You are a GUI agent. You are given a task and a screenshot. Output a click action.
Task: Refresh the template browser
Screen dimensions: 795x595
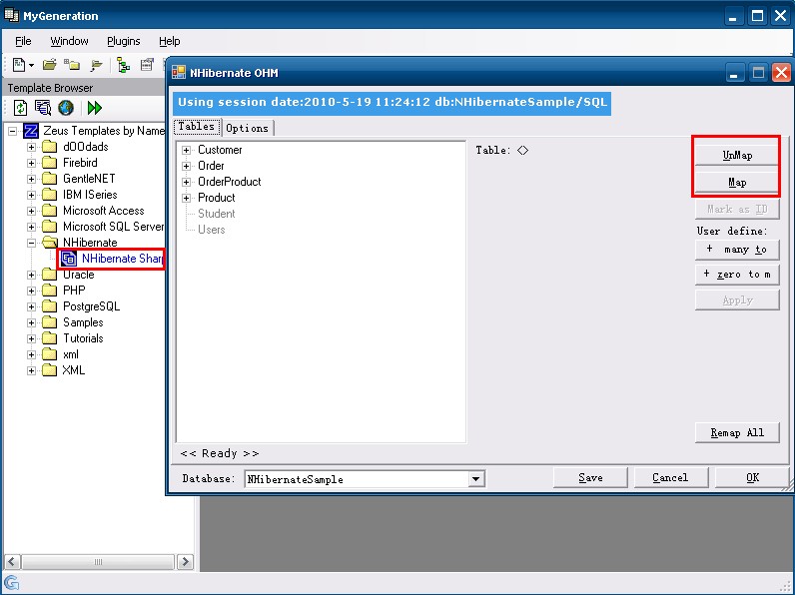(x=20, y=108)
